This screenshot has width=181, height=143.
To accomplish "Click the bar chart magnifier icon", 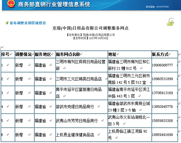I will (x=170, y=22).
